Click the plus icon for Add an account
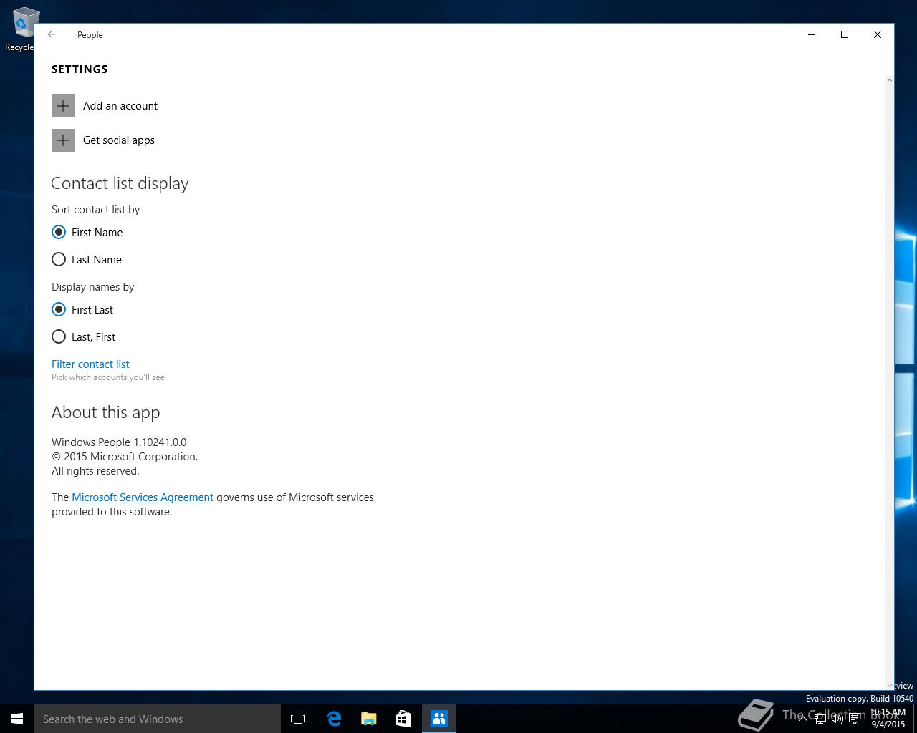The width and height of the screenshot is (917, 733). (x=63, y=106)
